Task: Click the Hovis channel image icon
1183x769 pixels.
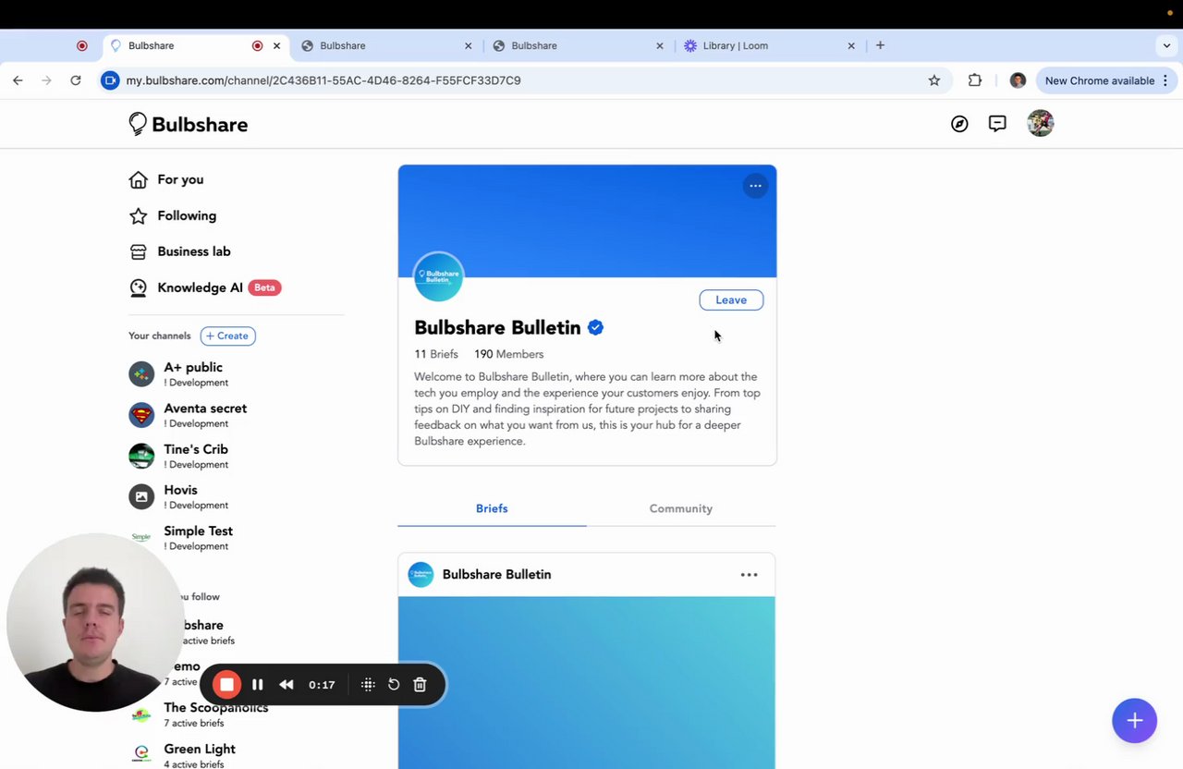Action: [x=141, y=496]
